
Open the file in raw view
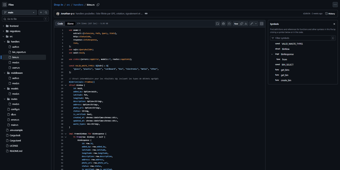[236, 24]
